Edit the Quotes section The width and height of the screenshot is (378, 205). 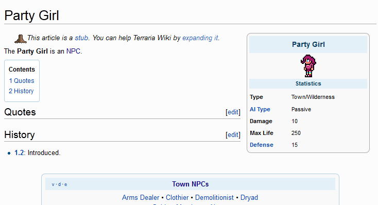pyautogui.click(x=233, y=112)
